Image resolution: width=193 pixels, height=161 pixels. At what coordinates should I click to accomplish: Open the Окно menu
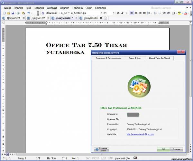pos(89,8)
